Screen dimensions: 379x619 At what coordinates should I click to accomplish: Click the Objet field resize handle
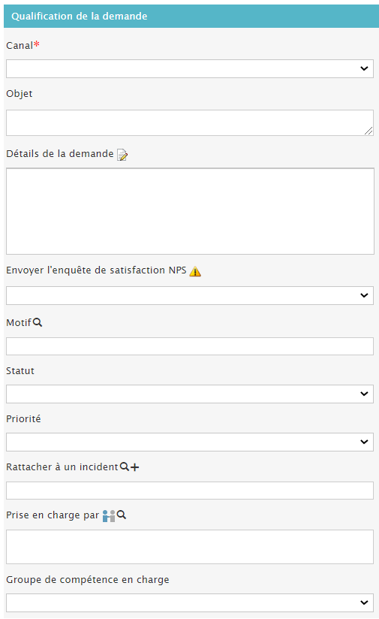pyautogui.click(x=368, y=131)
